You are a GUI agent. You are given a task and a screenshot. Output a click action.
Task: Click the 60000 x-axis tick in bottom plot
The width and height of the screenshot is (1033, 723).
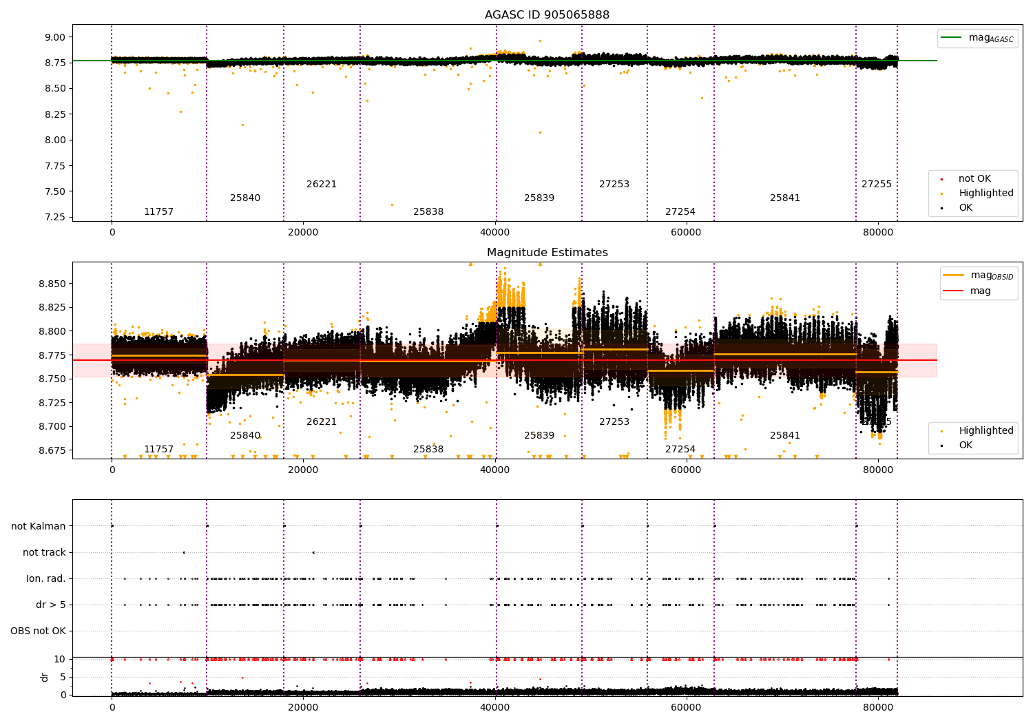click(x=687, y=708)
